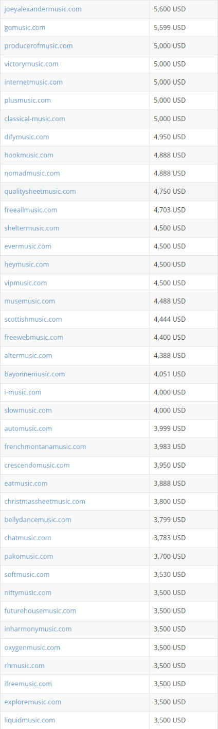Open the oxygenmusic.com link
Image resolution: width=218 pixels, height=729 pixels.
click(x=32, y=648)
